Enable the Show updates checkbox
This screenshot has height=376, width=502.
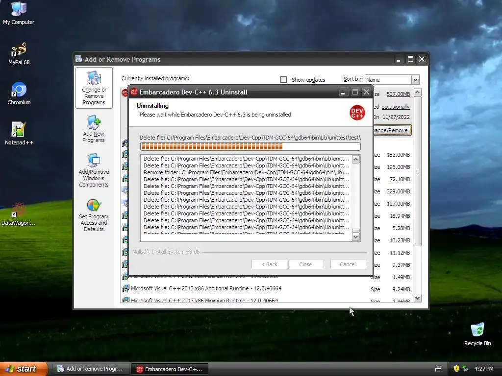[283, 80]
